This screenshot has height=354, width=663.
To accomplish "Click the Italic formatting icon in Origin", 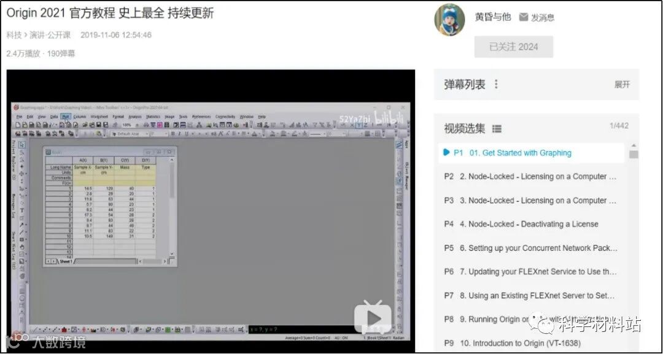I will (179, 134).
